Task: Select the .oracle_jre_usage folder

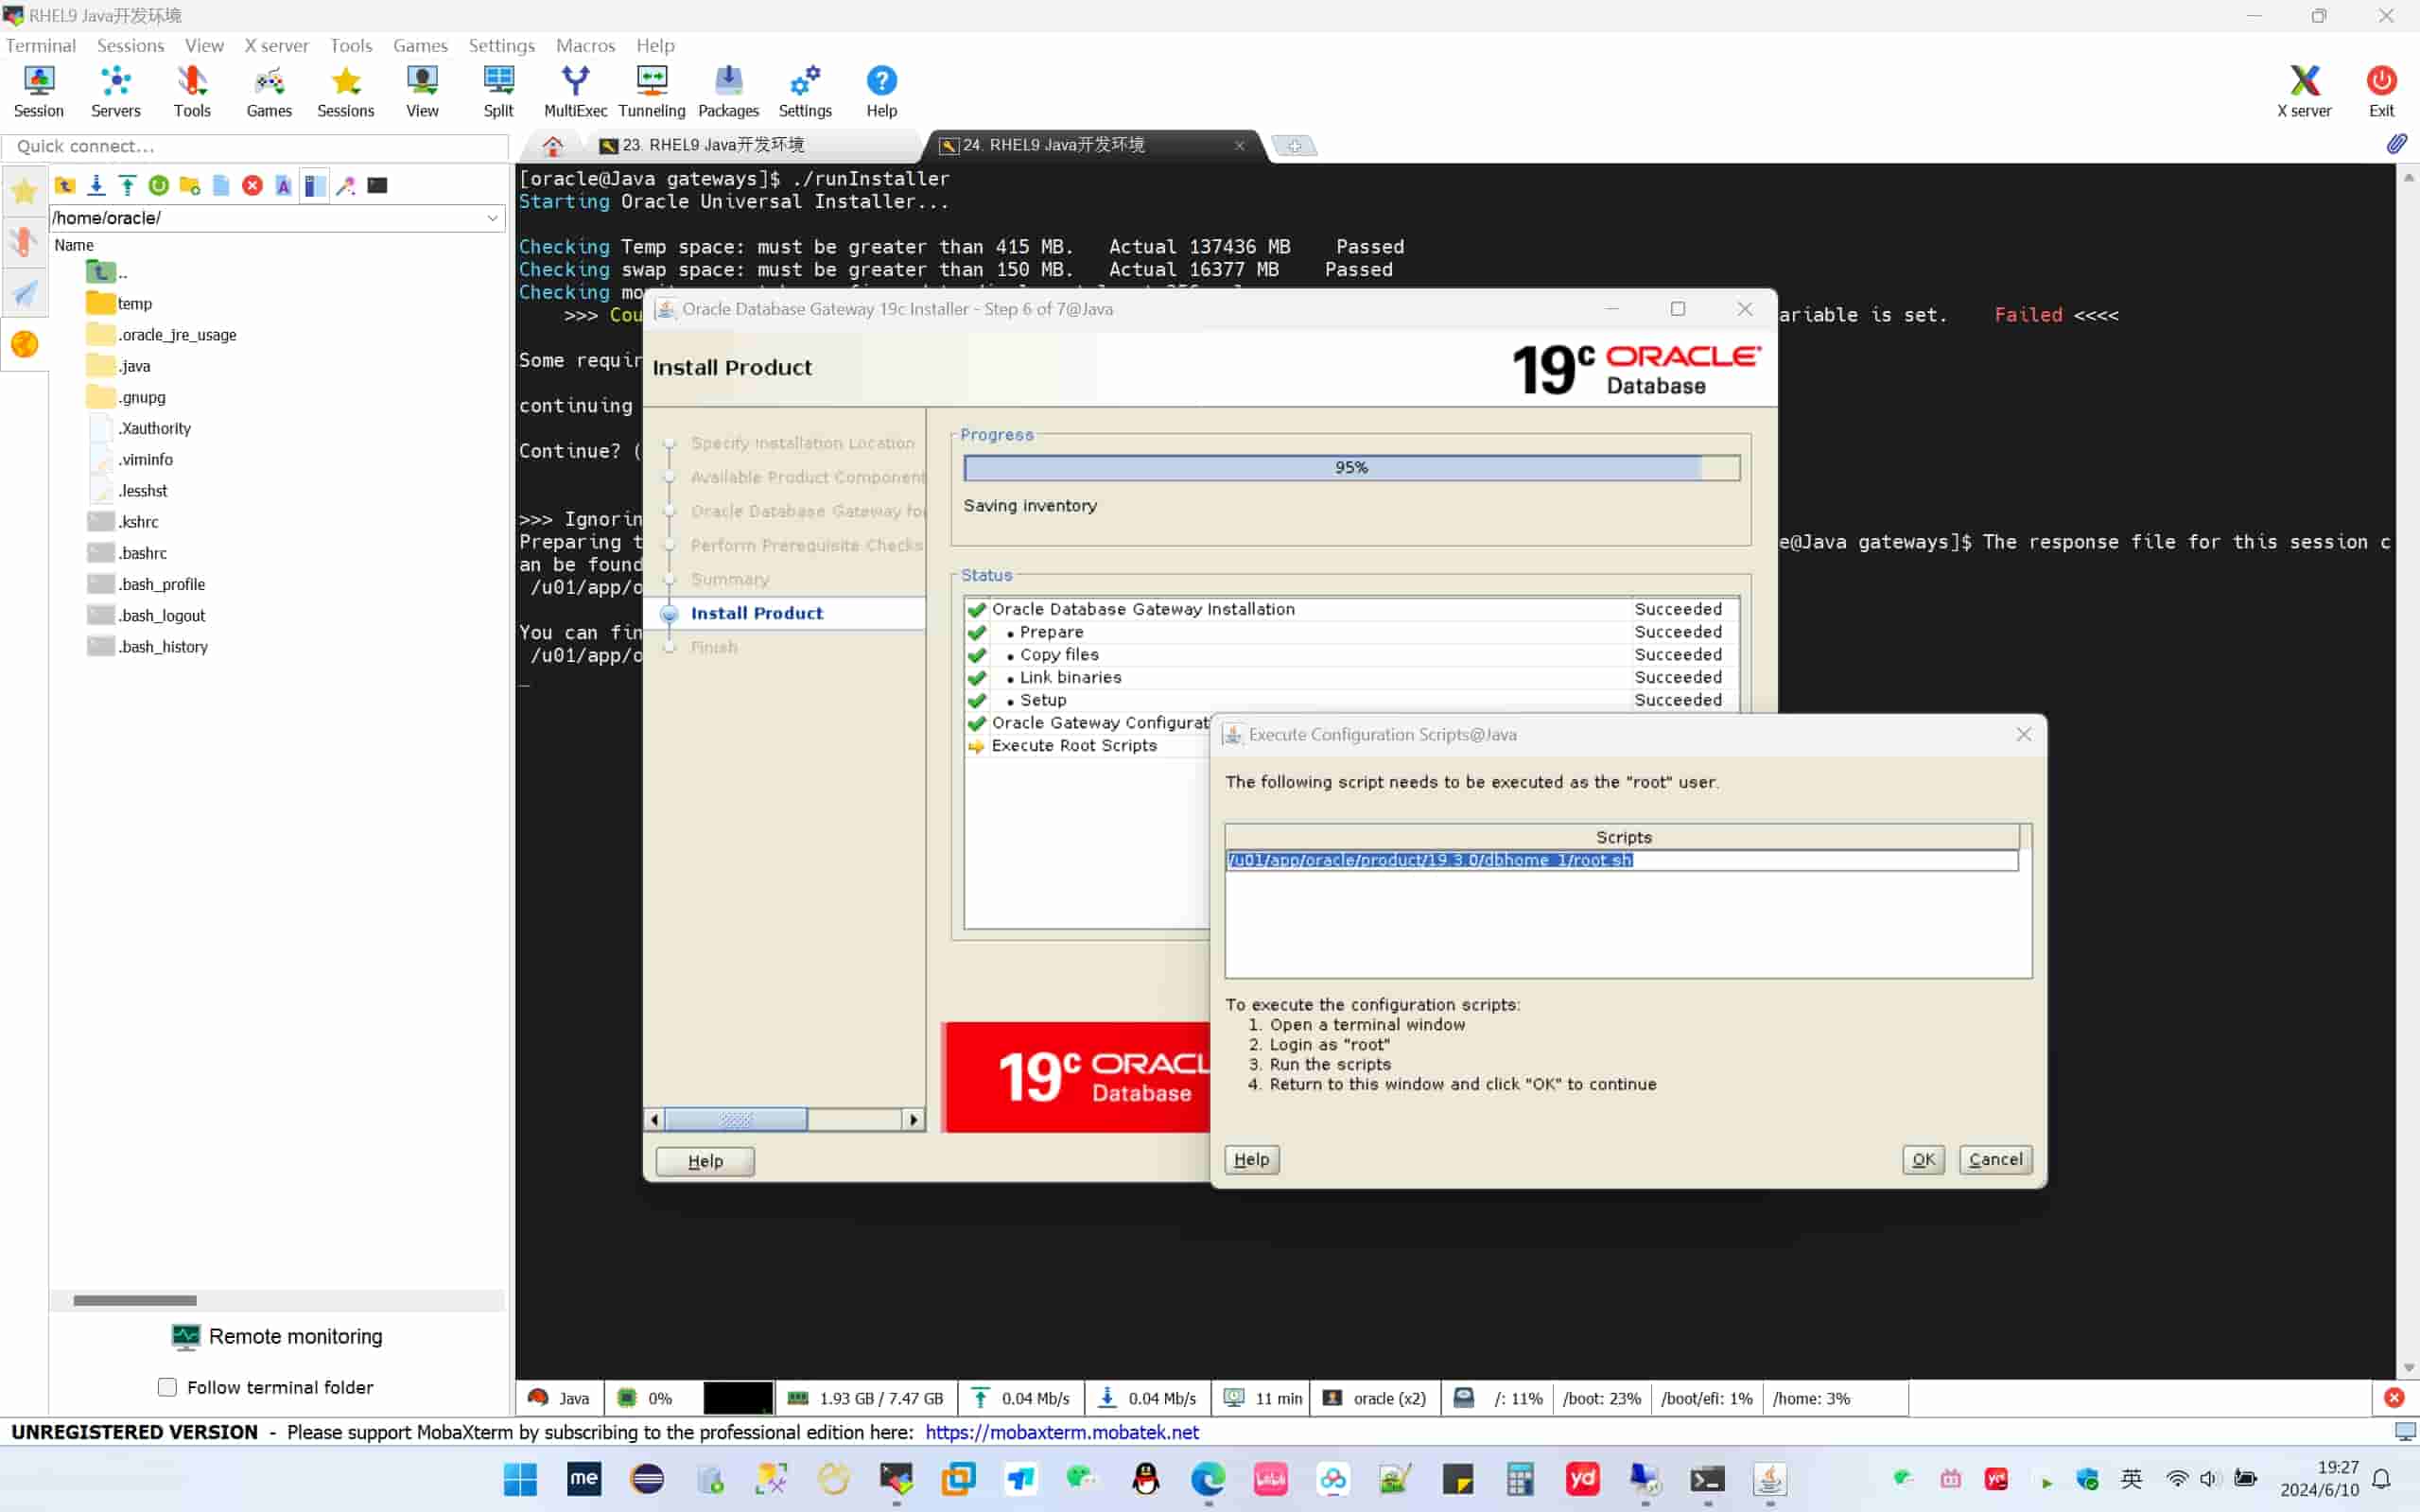Action: point(162,334)
